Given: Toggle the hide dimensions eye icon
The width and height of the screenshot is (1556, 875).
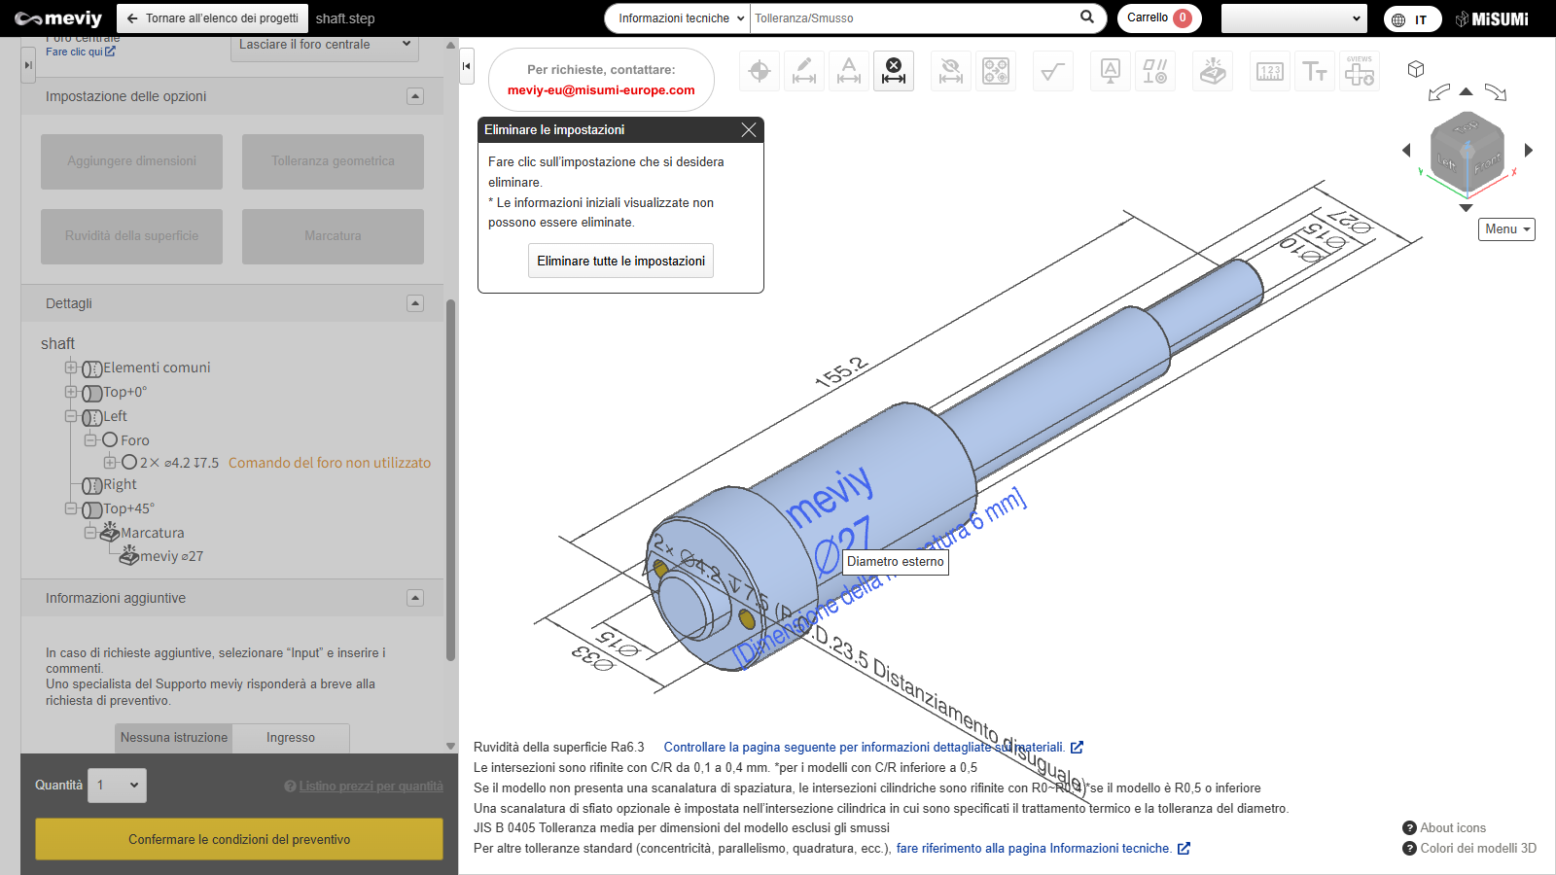Looking at the screenshot, I should click(951, 71).
